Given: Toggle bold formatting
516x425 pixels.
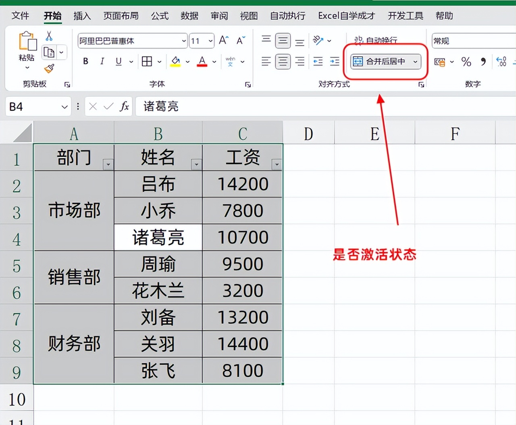Looking at the screenshot, I should point(85,61).
